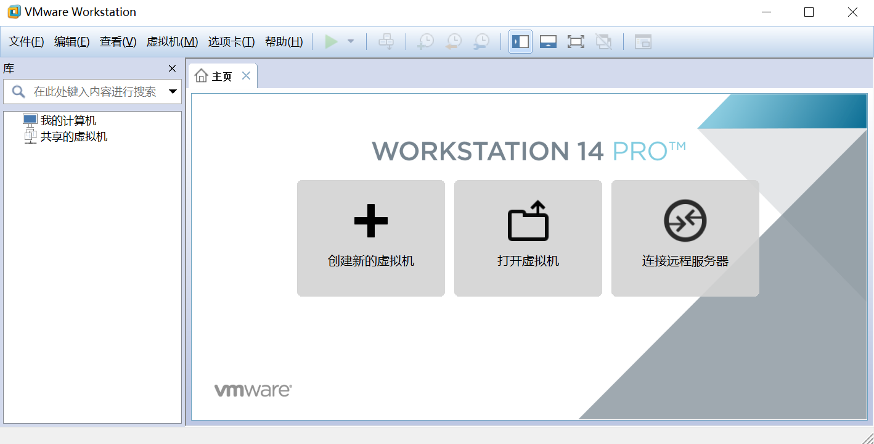Open the library search filter dropdown arrow

point(173,92)
